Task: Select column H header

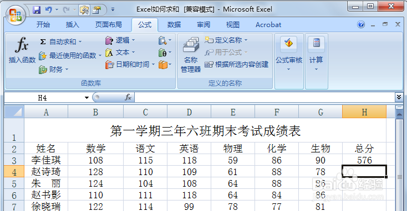Action: click(364, 112)
